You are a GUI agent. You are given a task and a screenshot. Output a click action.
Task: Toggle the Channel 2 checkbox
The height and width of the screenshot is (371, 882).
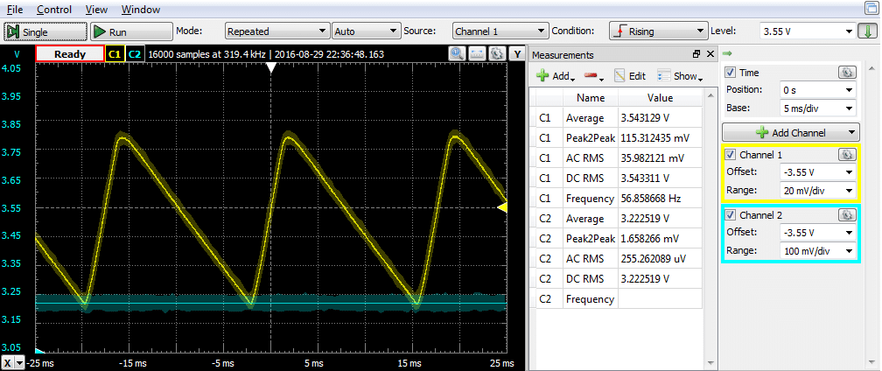tap(731, 214)
